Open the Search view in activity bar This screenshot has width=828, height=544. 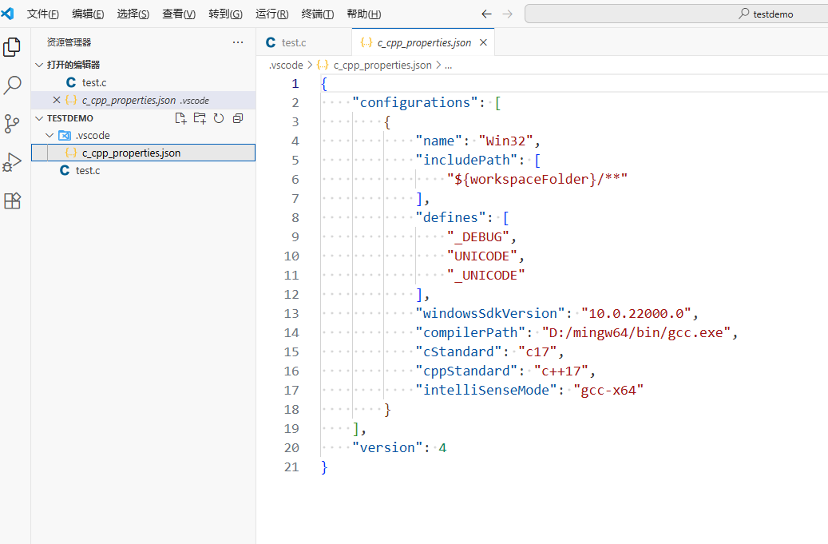pyautogui.click(x=12, y=85)
